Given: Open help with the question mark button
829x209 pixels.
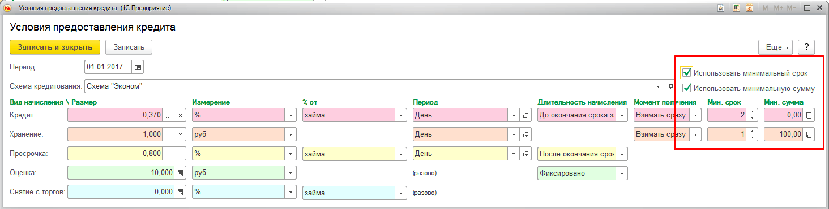Looking at the screenshot, I should pos(806,47).
